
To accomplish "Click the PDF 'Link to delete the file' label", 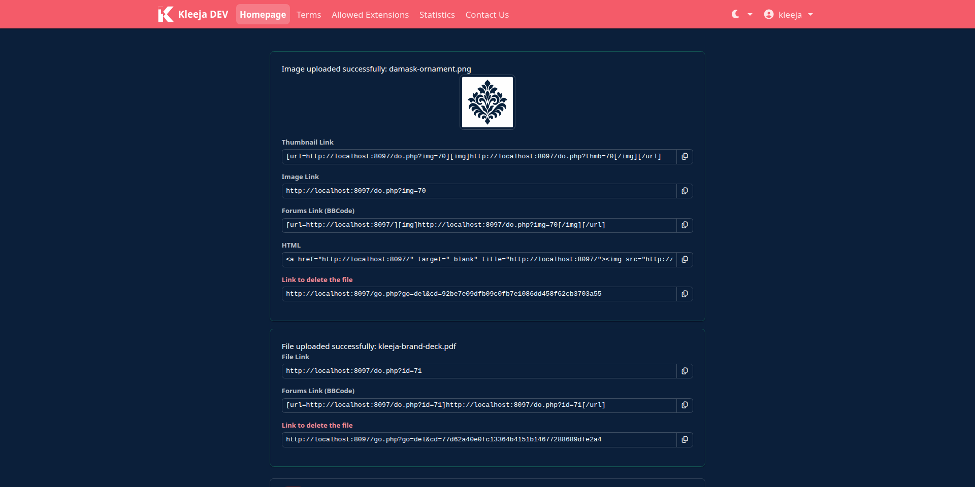I will coord(317,425).
